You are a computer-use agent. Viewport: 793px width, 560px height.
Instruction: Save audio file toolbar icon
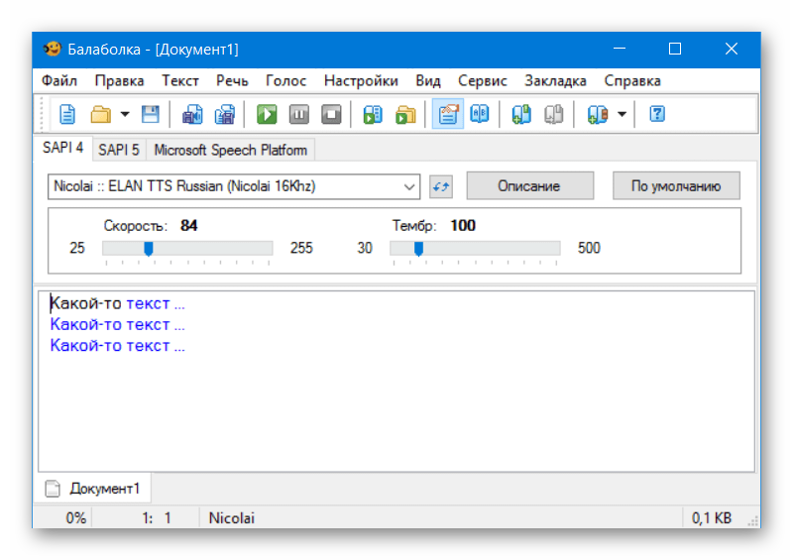tap(192, 114)
